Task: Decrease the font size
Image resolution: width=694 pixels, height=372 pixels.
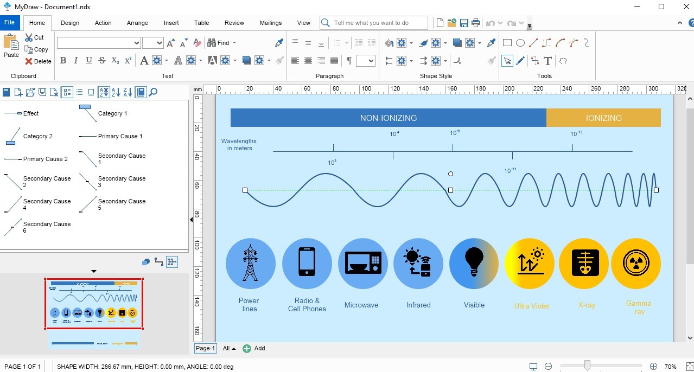Action: (x=184, y=43)
